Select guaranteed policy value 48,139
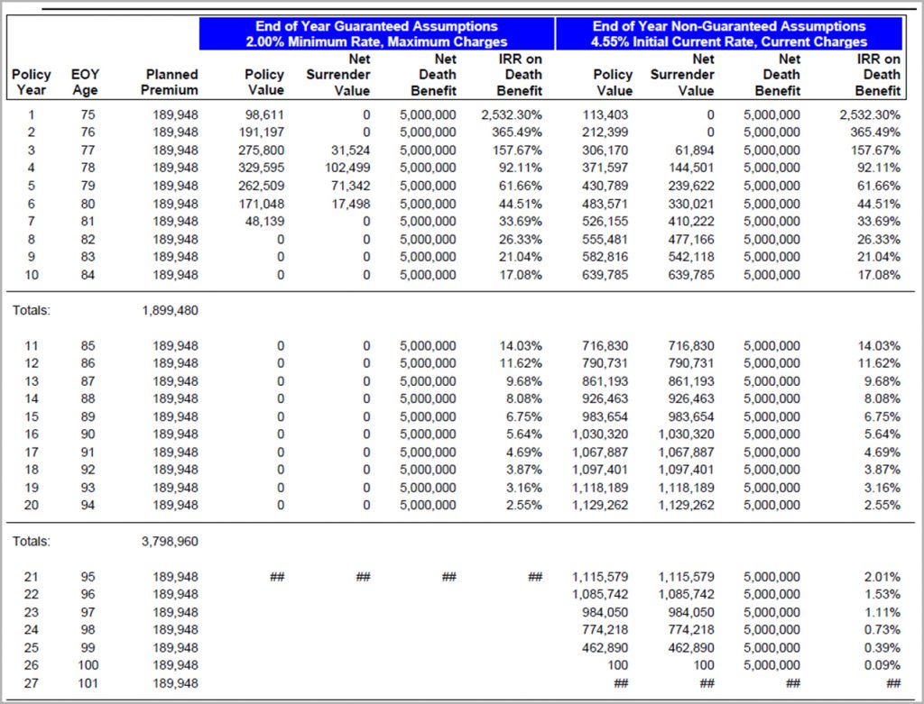The width and height of the screenshot is (924, 704). (x=264, y=222)
